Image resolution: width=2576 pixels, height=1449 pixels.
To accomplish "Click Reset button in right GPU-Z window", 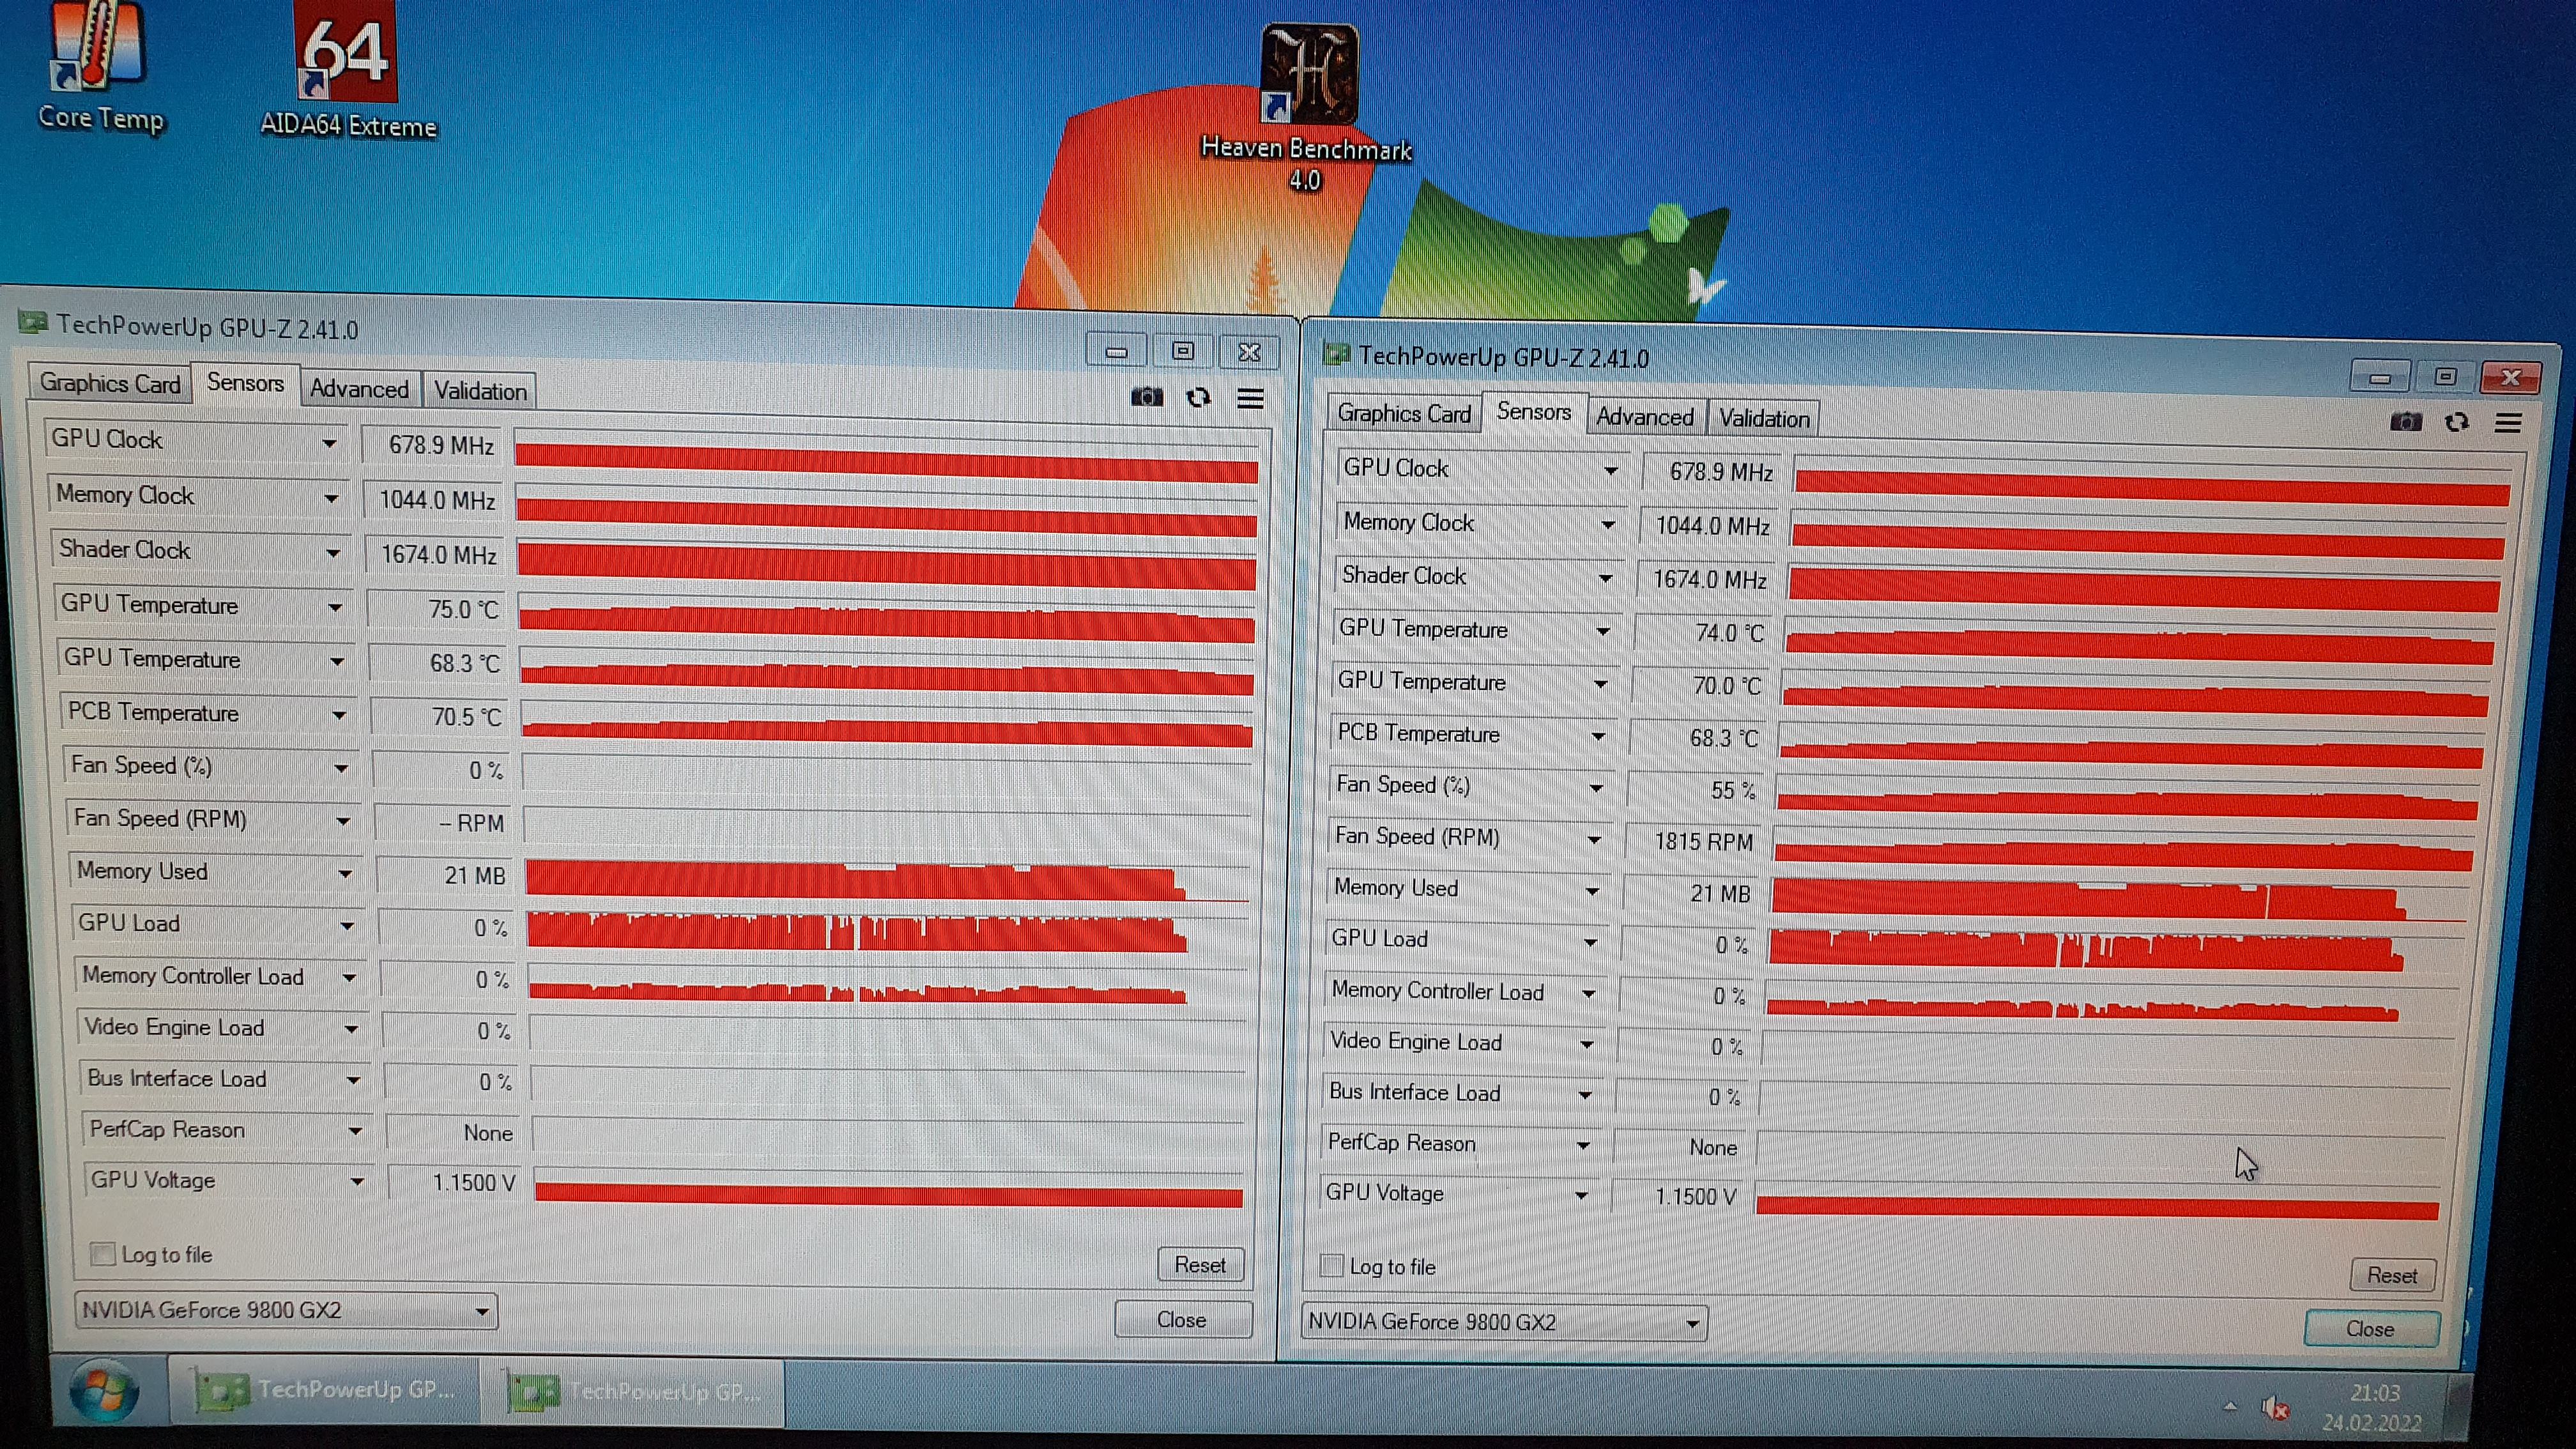I will click(2392, 1275).
